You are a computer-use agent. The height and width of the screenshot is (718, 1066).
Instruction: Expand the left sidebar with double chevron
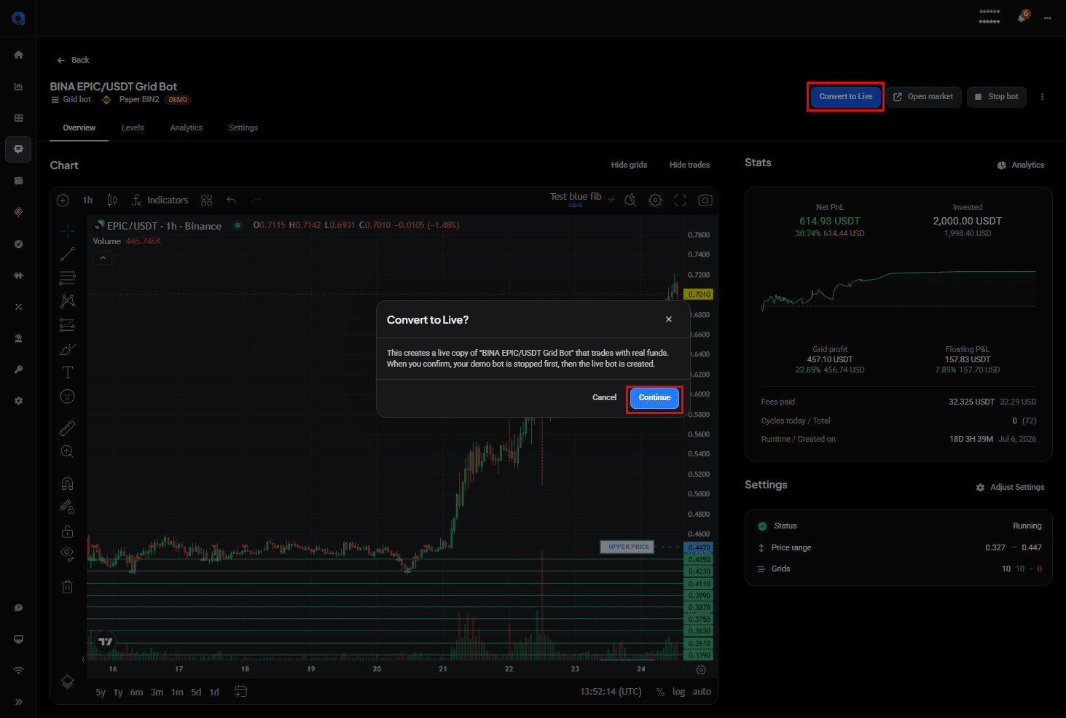(x=18, y=702)
